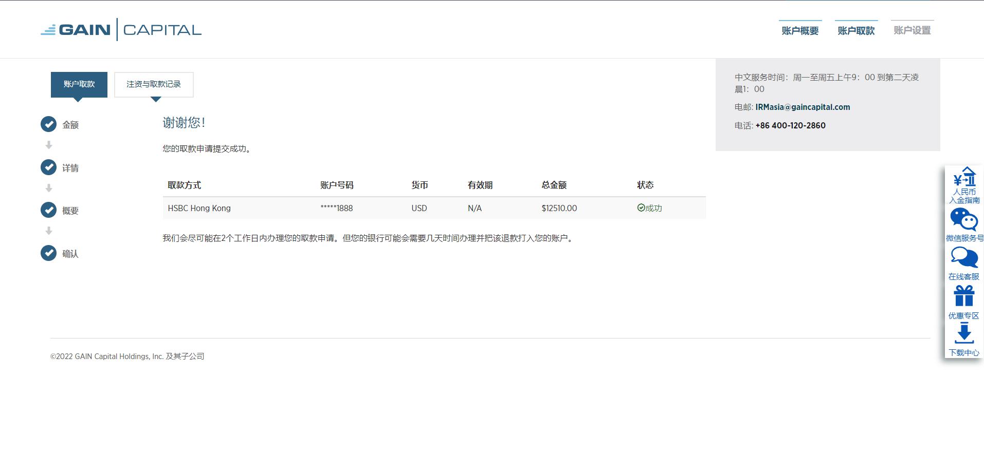The height and width of the screenshot is (451, 984).
Task: Switch to the 注资与取款记录 tab
Action: [154, 84]
